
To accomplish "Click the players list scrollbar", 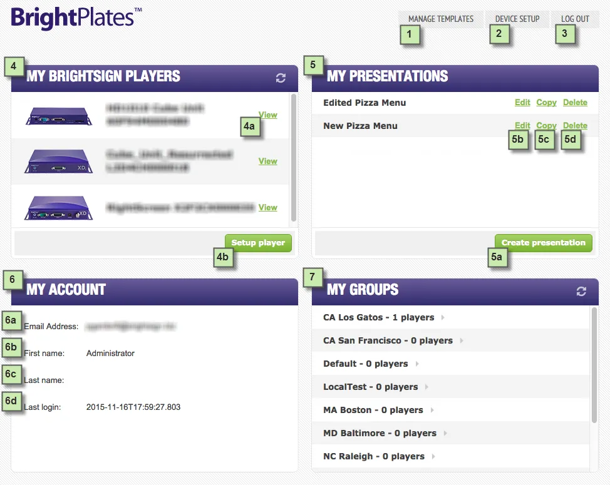I will (x=294, y=158).
